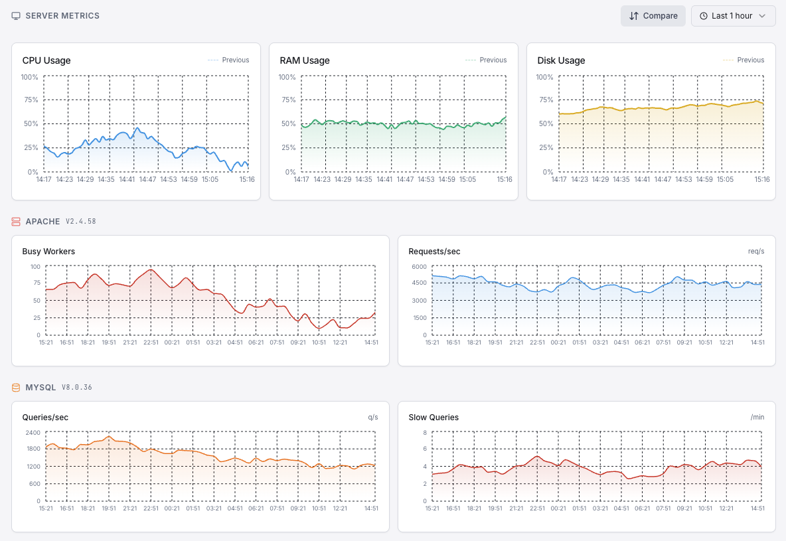Toggle the Previous overlay on RAM Usage chart
This screenshot has height=541, width=786.
coord(487,60)
